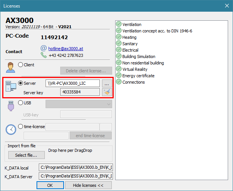Select the Electrical license entry

(130, 50)
